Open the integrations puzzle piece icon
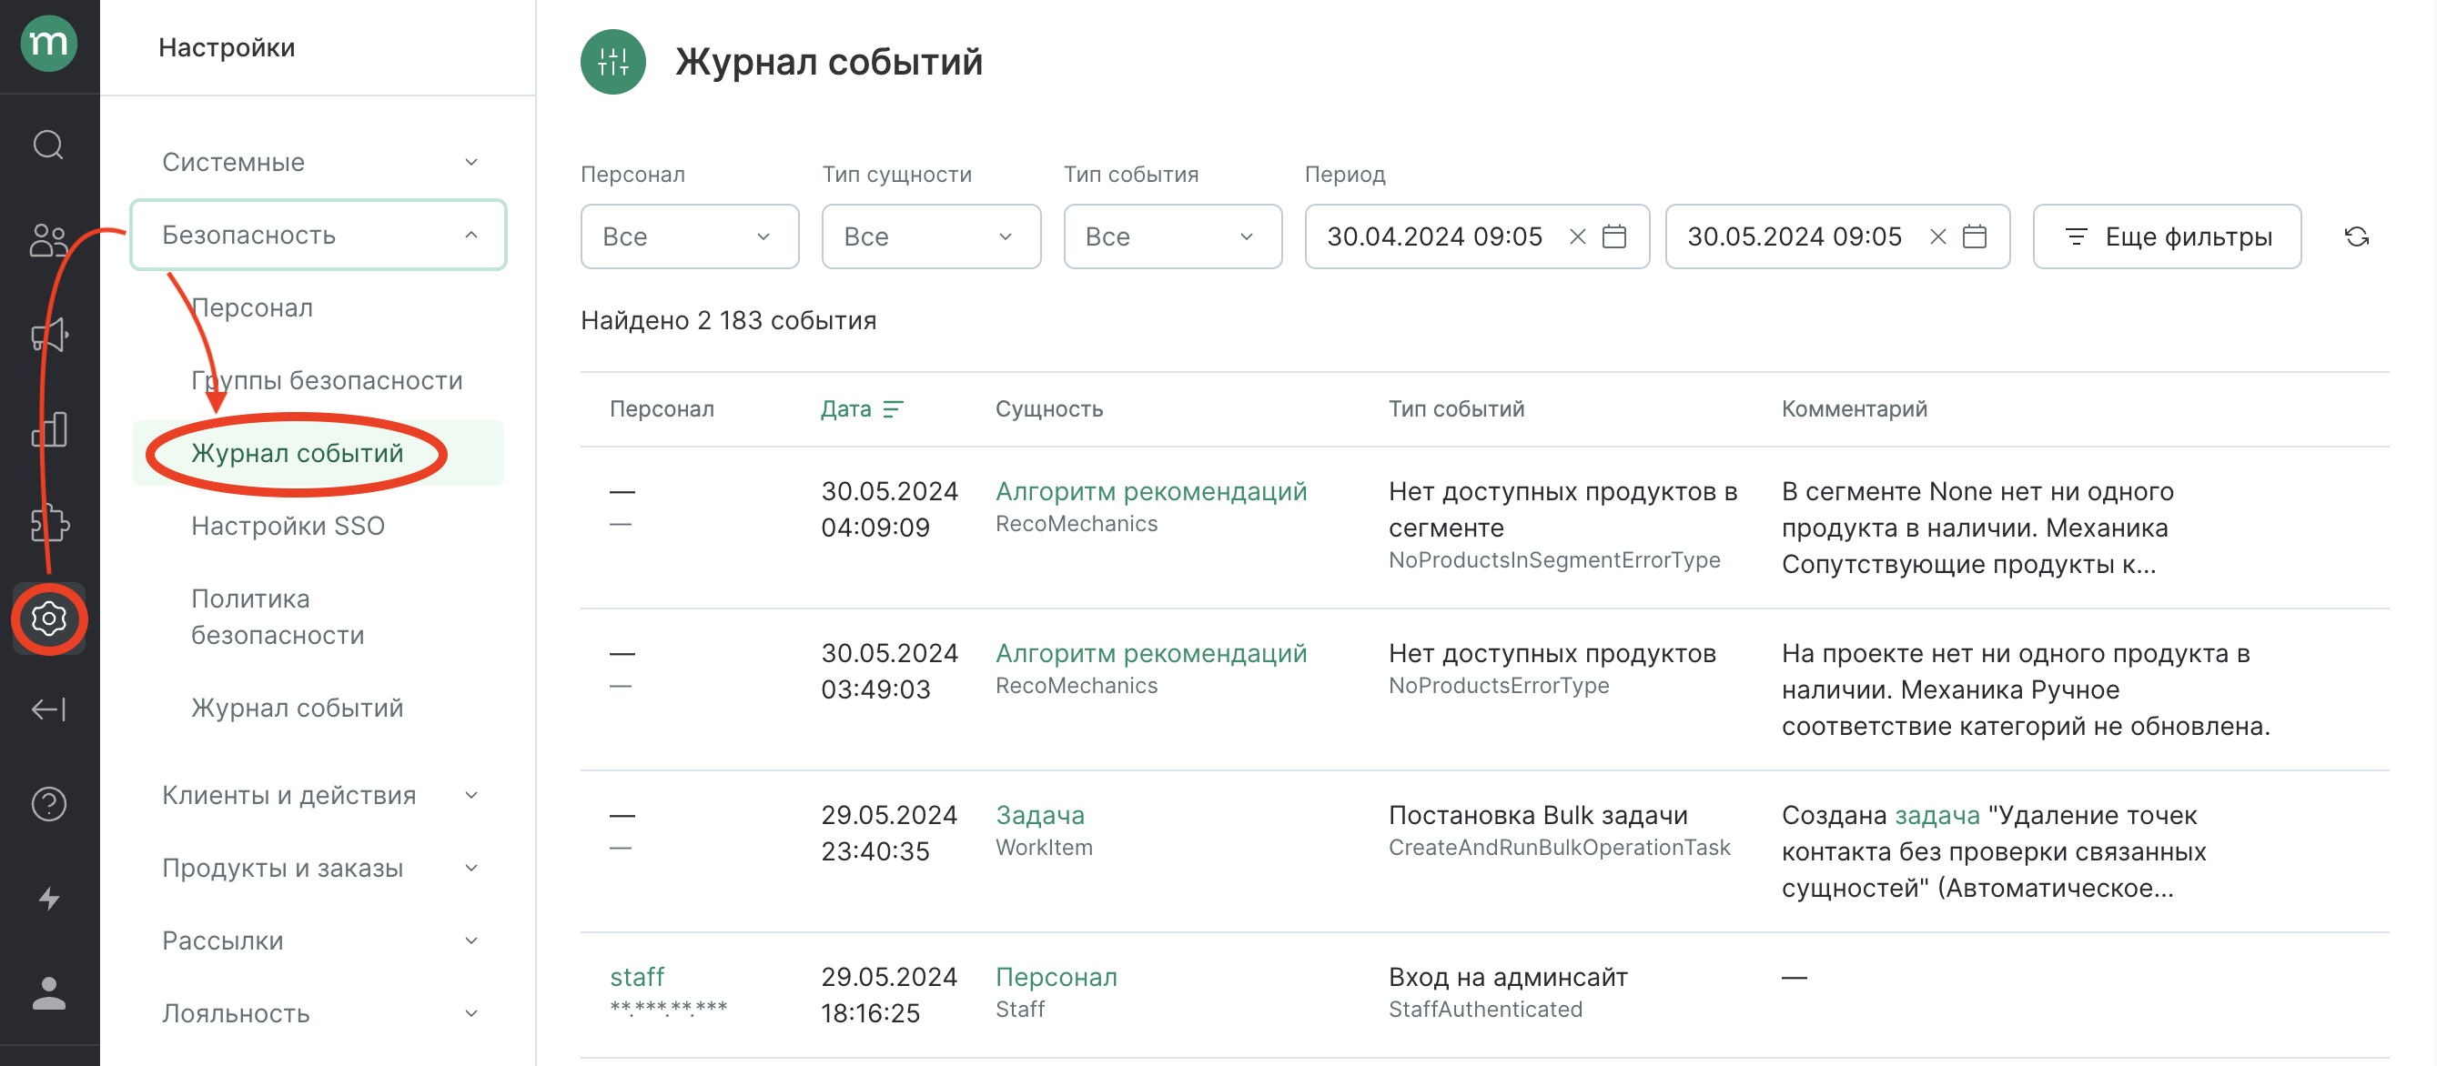The width and height of the screenshot is (2437, 1066). (49, 523)
